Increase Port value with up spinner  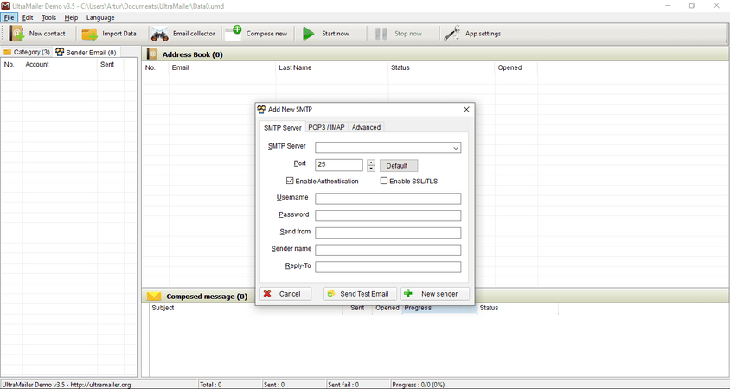(371, 163)
